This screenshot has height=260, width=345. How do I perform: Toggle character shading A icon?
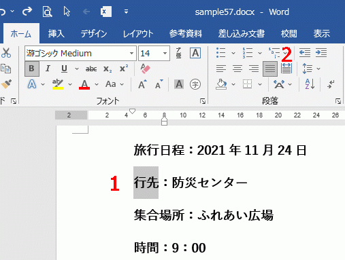click(x=179, y=84)
